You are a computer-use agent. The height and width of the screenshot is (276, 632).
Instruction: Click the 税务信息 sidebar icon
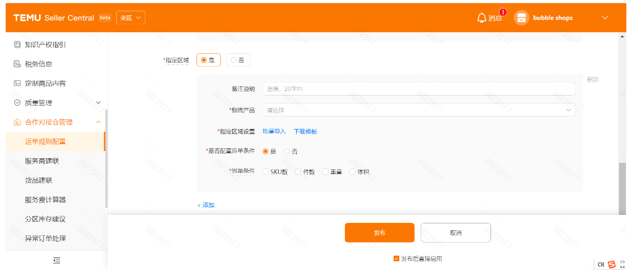coord(17,64)
